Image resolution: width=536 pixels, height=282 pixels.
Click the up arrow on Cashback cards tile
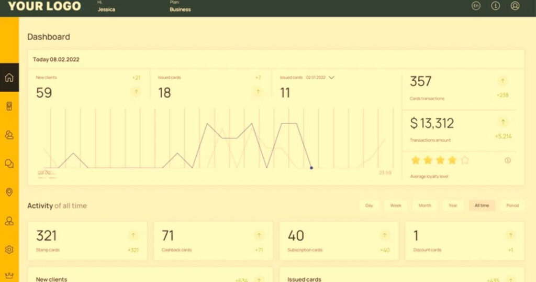tap(259, 235)
